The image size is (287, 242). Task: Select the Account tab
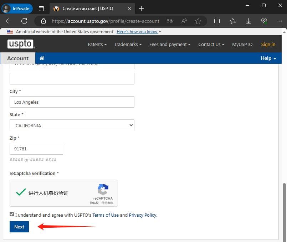pyautogui.click(x=18, y=58)
